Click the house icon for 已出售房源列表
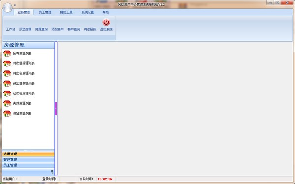295x184 pixels. click(7, 84)
